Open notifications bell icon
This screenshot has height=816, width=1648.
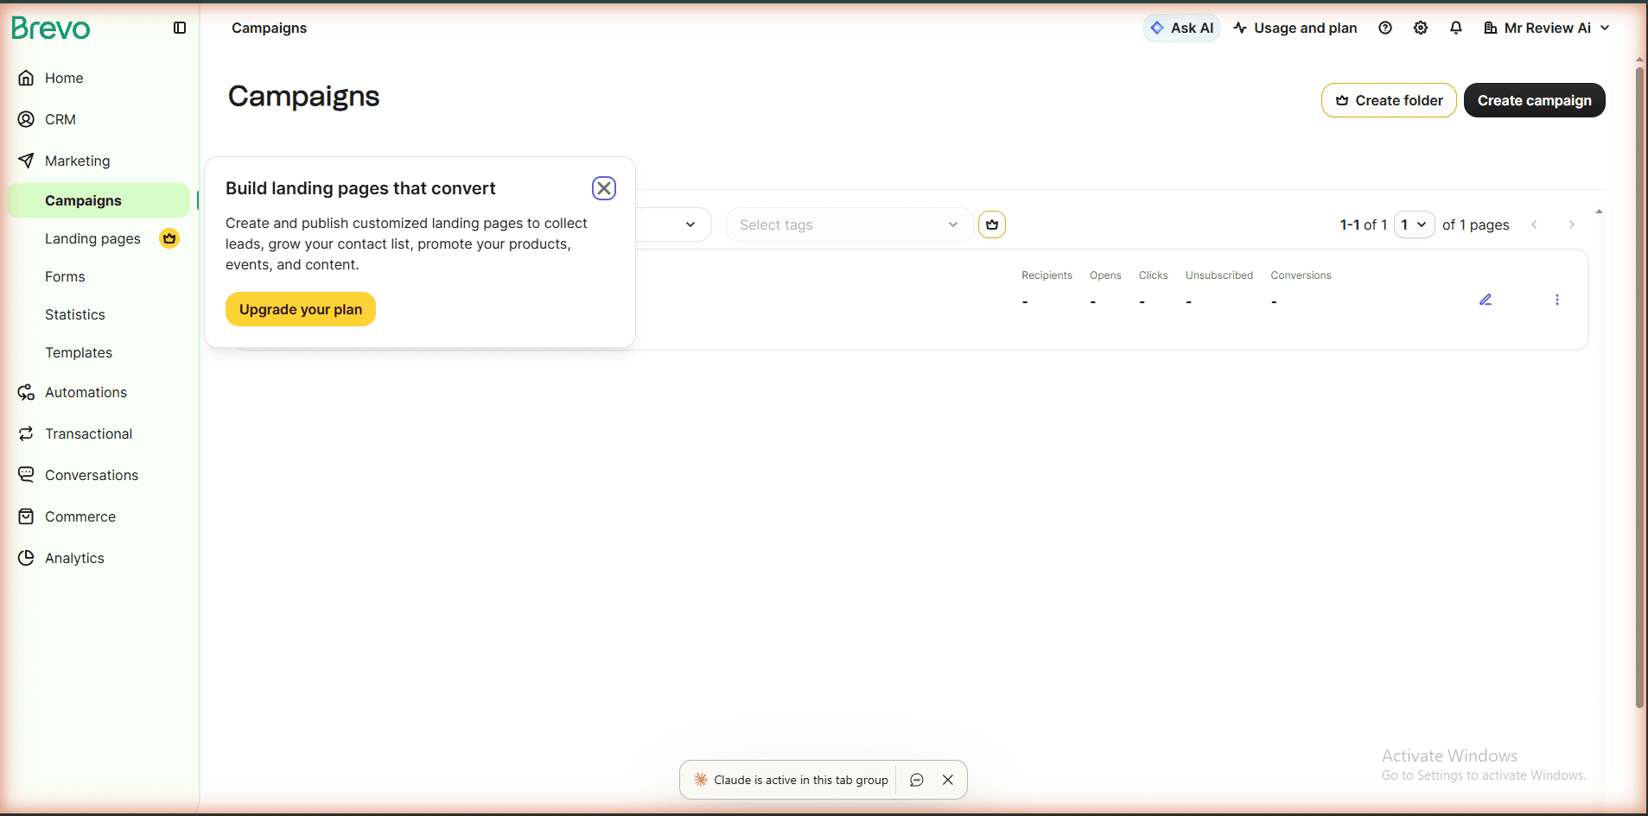coord(1456,28)
